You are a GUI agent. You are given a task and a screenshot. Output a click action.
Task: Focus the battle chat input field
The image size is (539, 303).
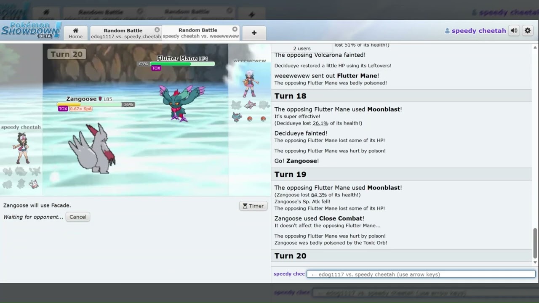point(421,274)
